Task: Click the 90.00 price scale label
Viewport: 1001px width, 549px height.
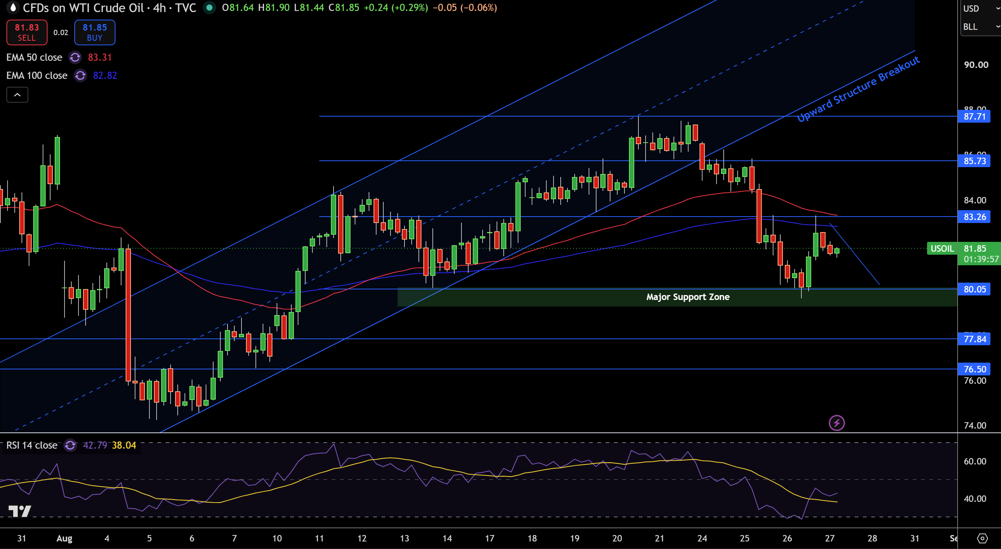Action: [976, 65]
